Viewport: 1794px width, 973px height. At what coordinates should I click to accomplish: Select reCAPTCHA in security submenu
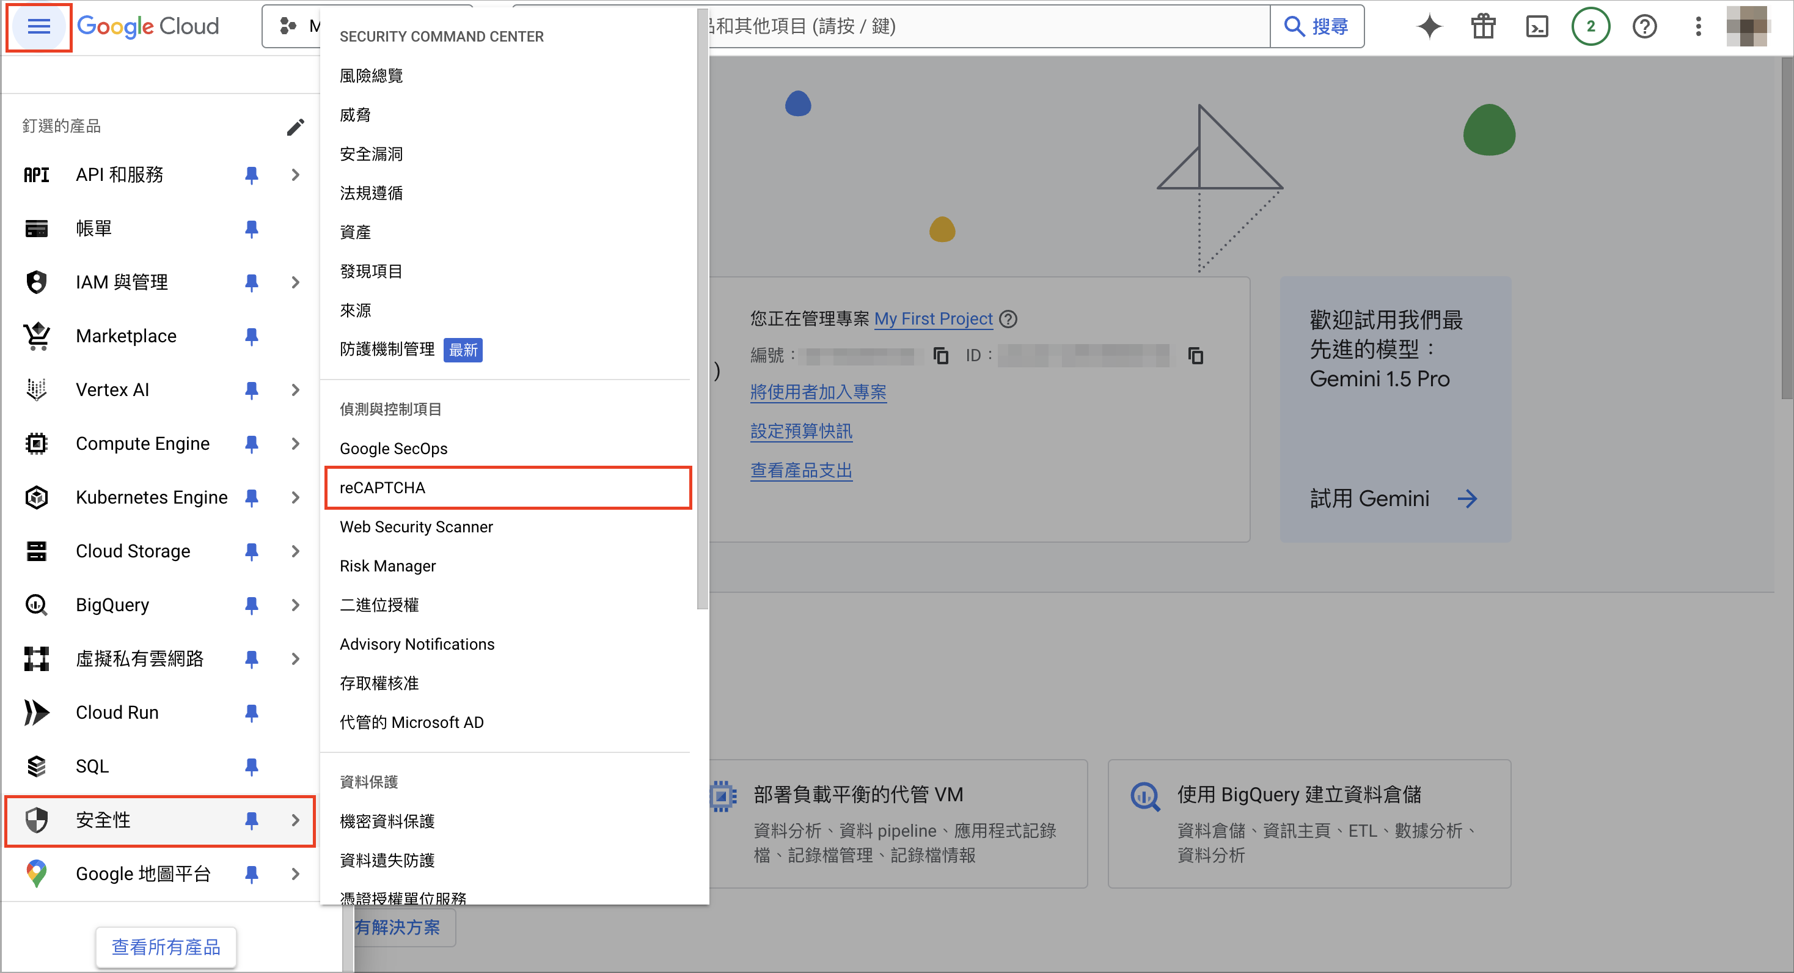tap(508, 488)
